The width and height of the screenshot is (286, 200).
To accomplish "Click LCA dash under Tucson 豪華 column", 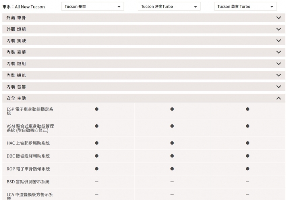I will pos(97,194).
